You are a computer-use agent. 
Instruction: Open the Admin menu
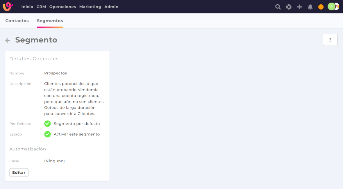coord(111,7)
